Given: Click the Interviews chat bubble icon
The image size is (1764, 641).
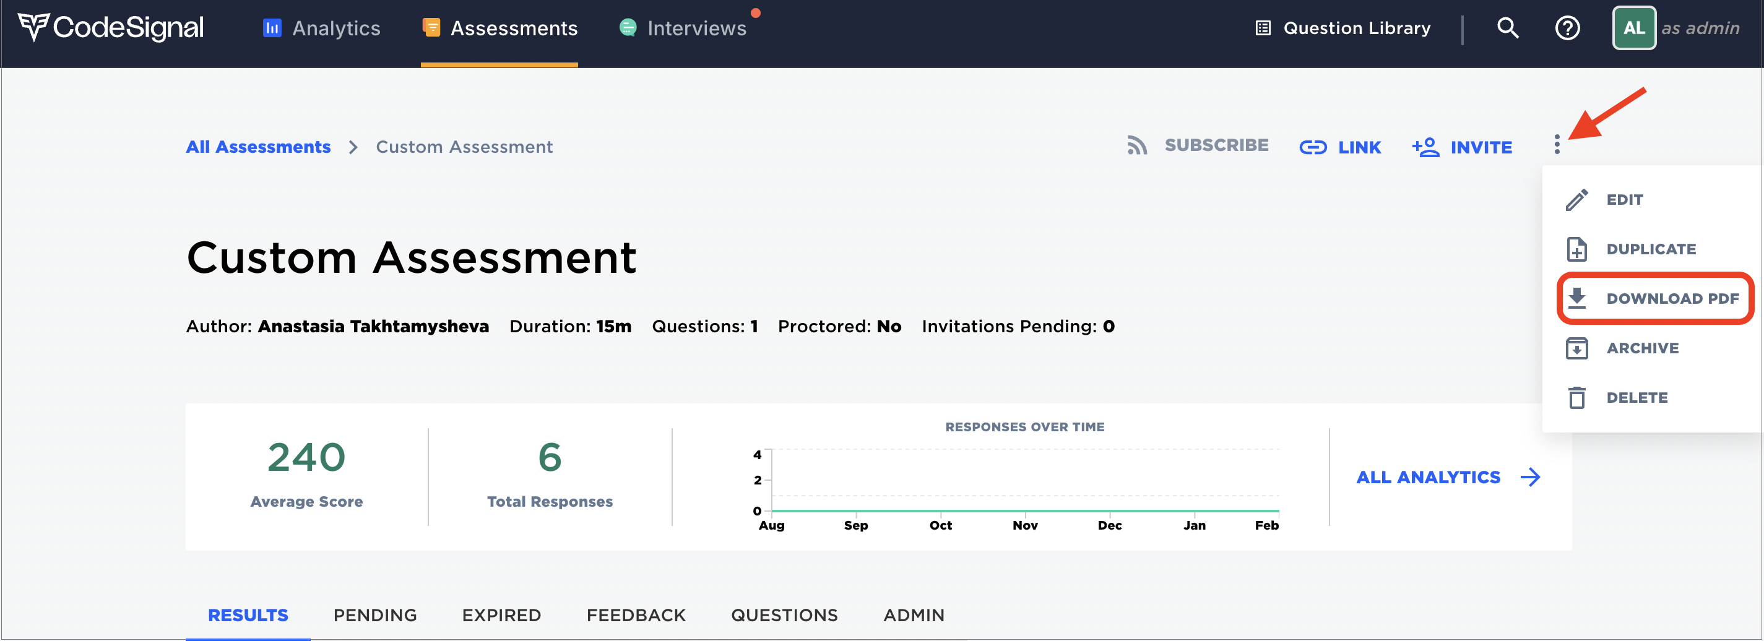Looking at the screenshot, I should tap(628, 27).
